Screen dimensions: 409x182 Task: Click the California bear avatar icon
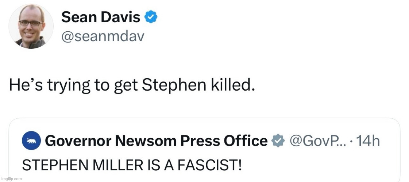pyautogui.click(x=31, y=141)
